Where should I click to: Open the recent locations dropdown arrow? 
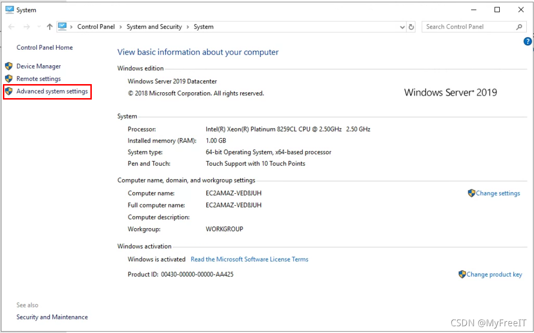click(x=39, y=27)
